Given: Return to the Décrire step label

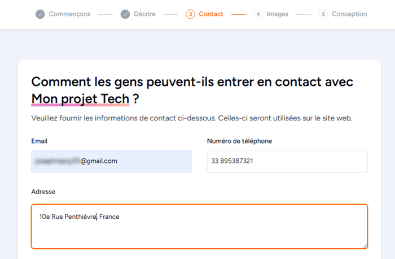Looking at the screenshot, I should [146, 14].
